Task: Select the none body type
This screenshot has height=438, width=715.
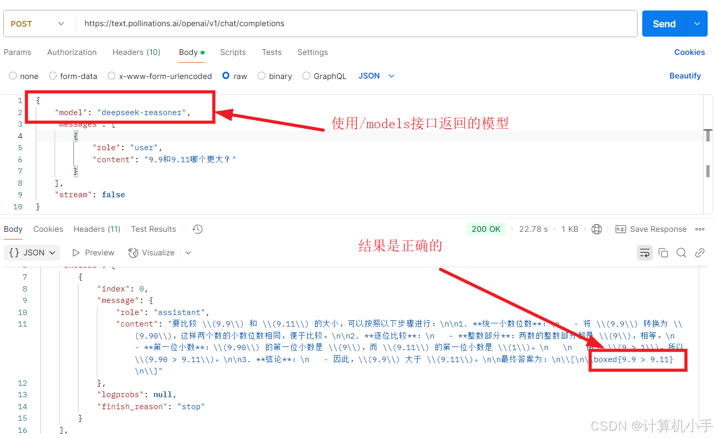Action: (x=24, y=76)
